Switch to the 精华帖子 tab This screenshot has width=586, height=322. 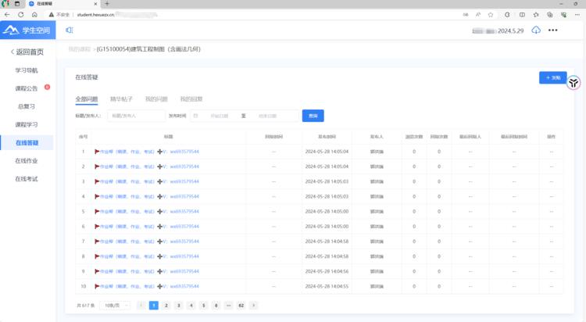tap(121, 99)
